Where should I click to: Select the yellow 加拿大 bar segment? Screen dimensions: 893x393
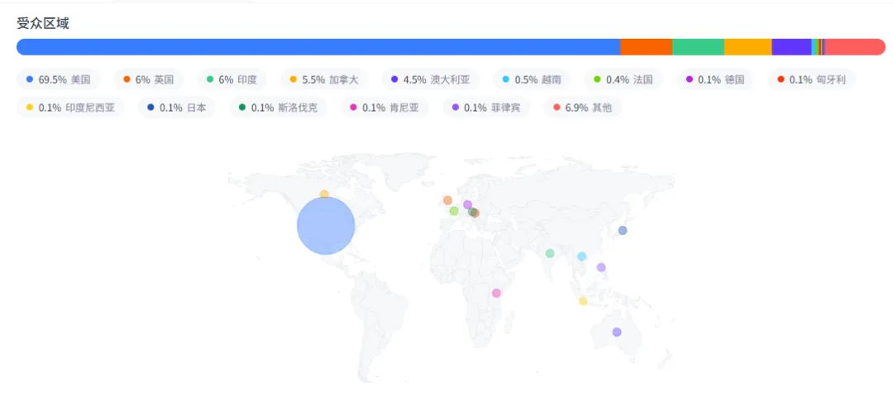pos(748,46)
